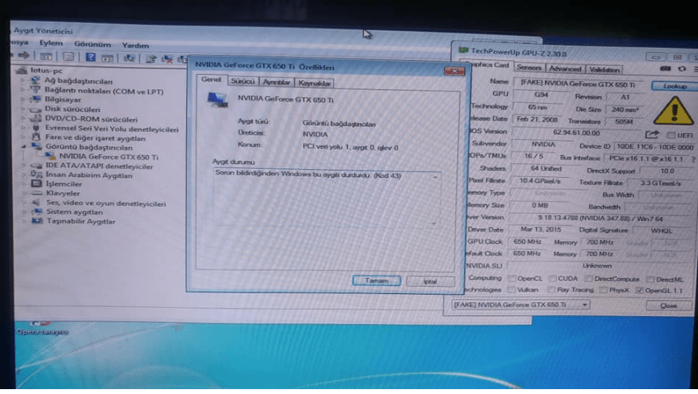The width and height of the screenshot is (698, 394).
Task: Toggle the OpenCL checkbox
Action: click(x=512, y=279)
